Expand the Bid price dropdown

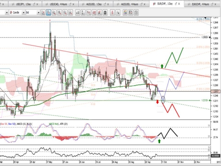[38, 13]
